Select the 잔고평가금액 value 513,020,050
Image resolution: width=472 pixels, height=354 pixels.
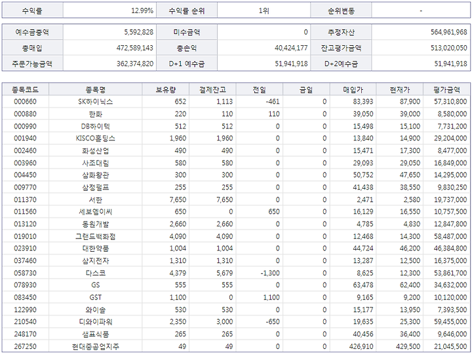(449, 48)
